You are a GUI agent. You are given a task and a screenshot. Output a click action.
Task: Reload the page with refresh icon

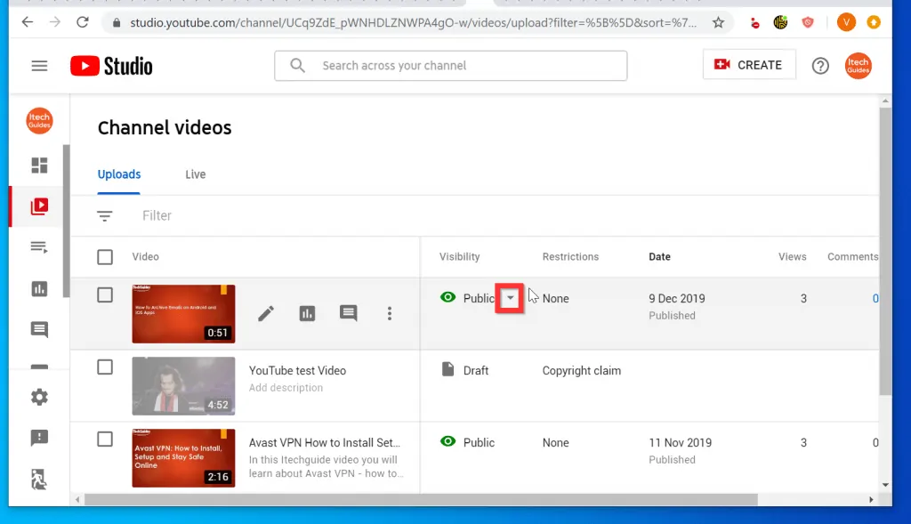pyautogui.click(x=83, y=22)
